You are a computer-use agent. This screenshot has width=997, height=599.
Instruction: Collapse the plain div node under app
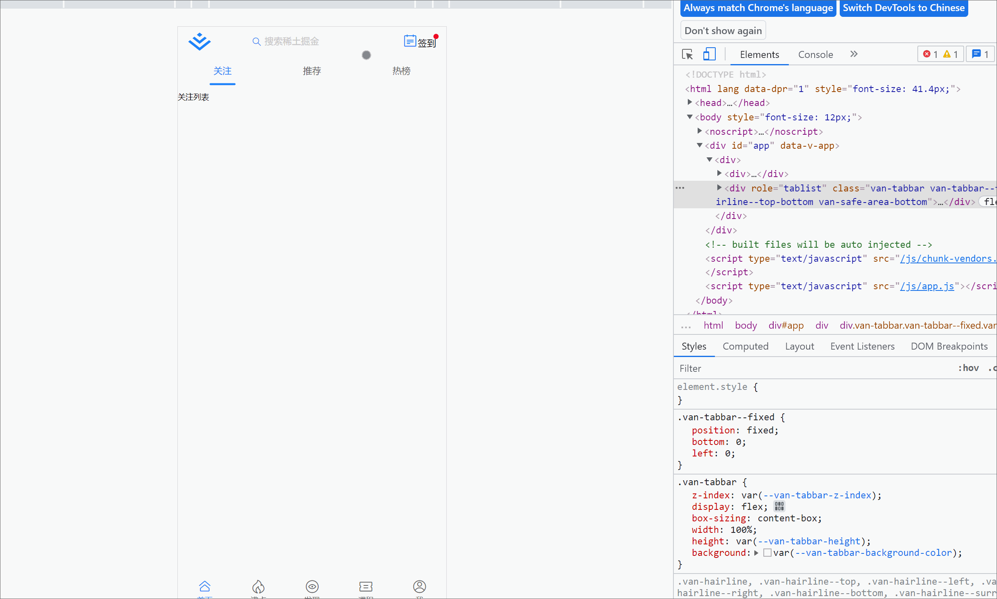pyautogui.click(x=710, y=159)
